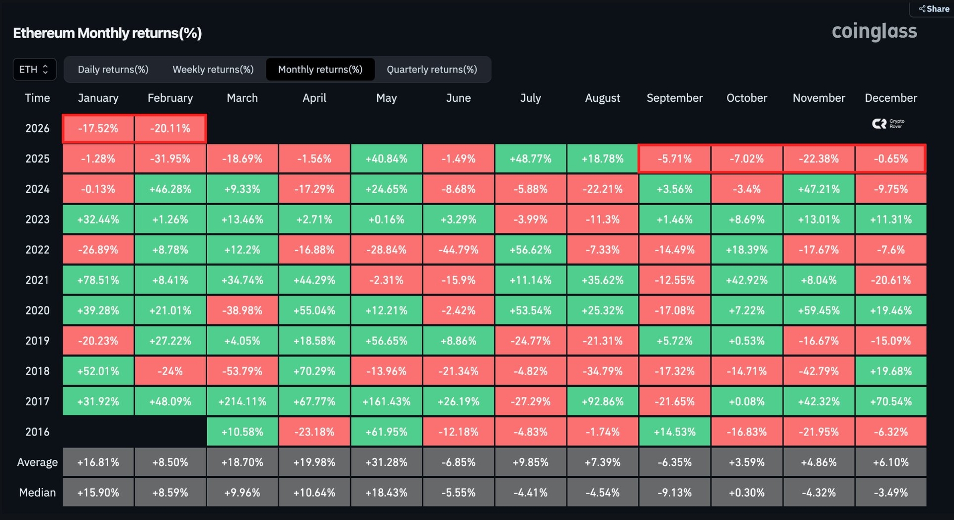Switch to Daily returns(%) tab

coord(113,70)
